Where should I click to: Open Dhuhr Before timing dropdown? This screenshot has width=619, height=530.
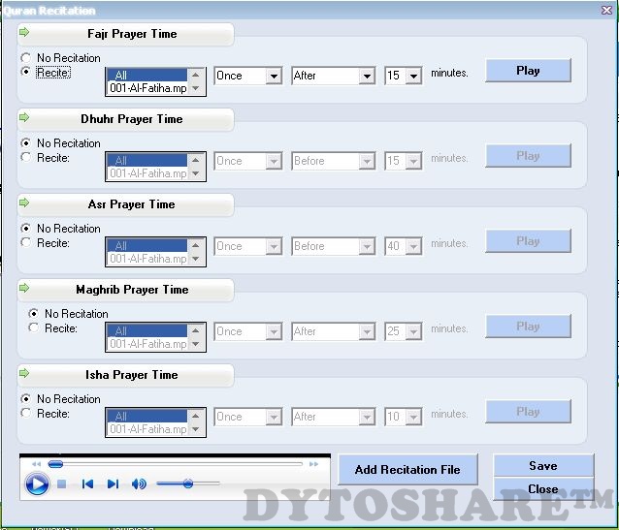point(333,161)
